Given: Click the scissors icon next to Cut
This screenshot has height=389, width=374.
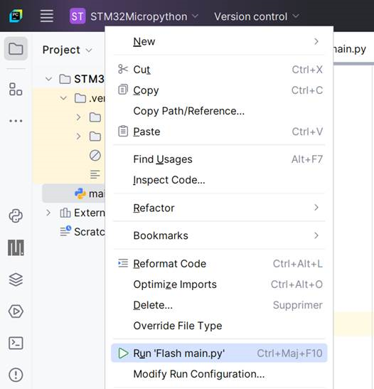Looking at the screenshot, I should (123, 69).
